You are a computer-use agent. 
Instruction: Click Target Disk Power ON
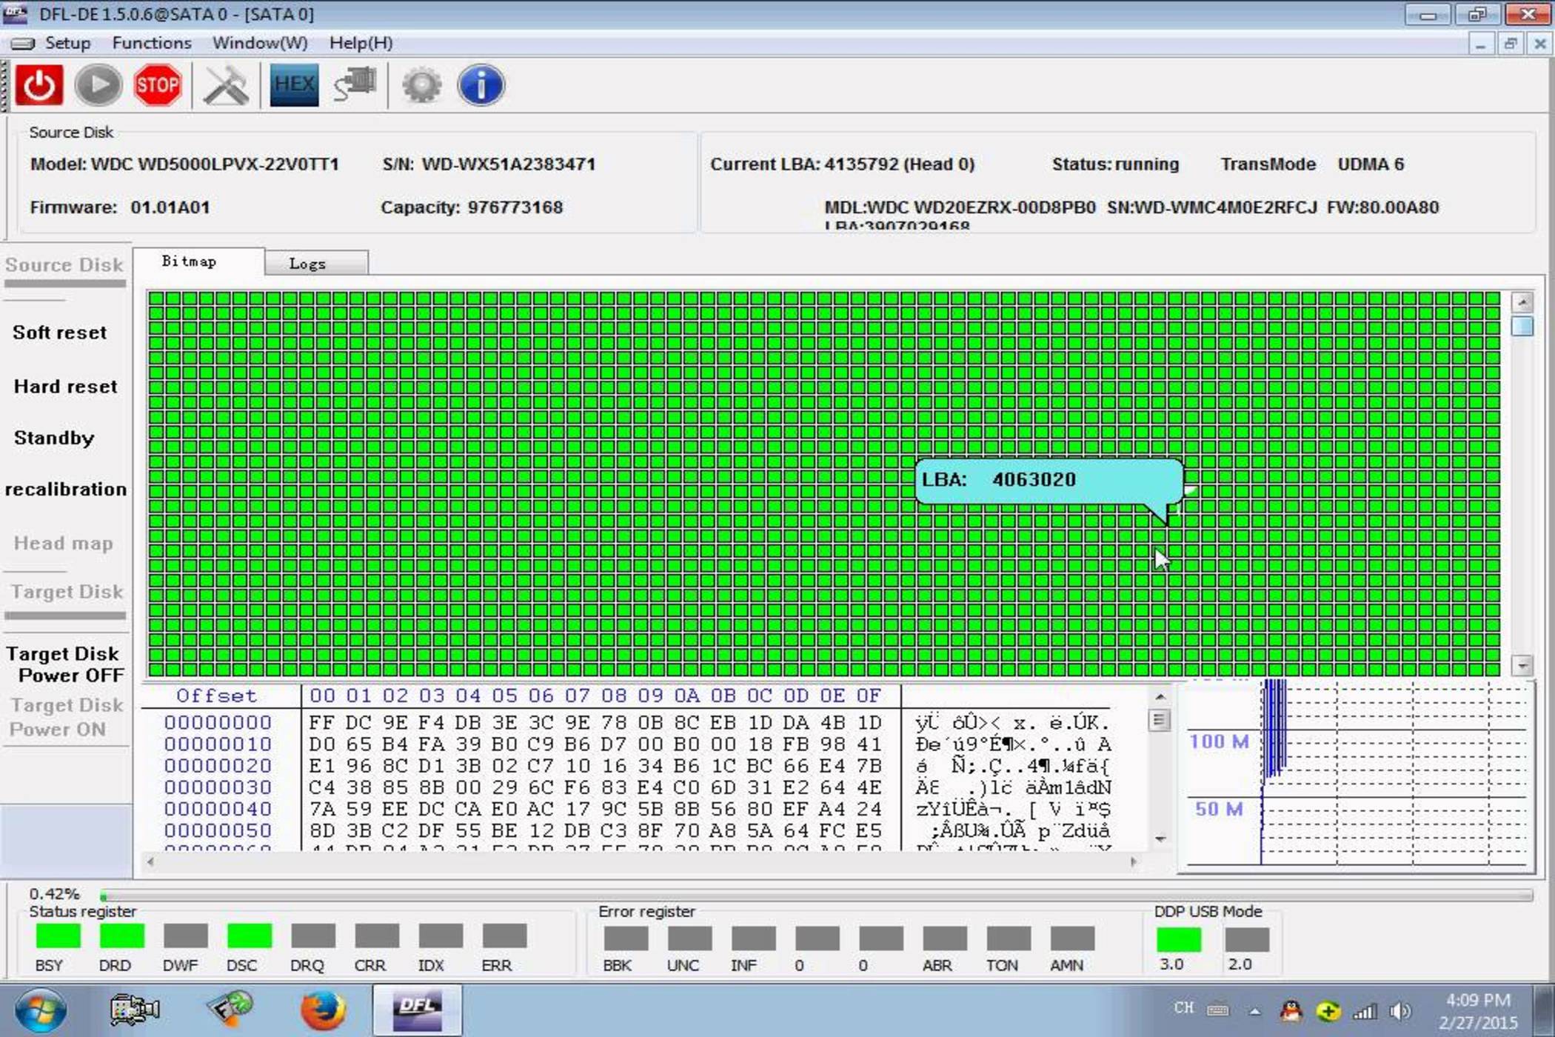coord(66,717)
